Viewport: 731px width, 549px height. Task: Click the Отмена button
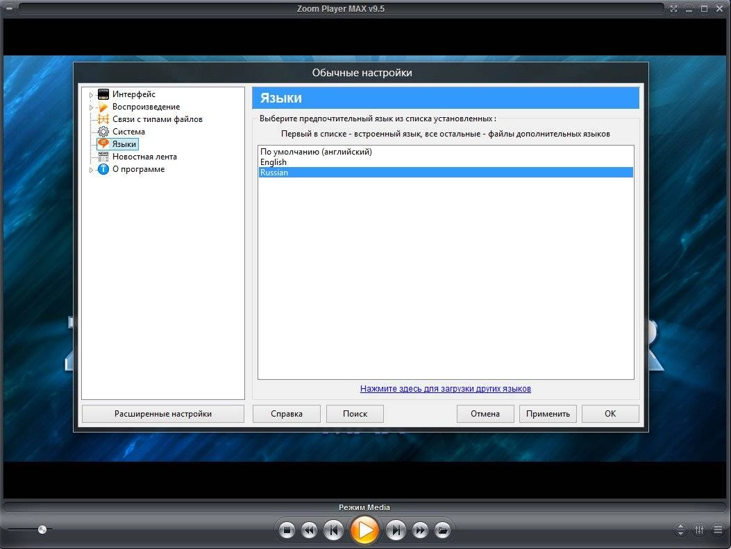click(x=485, y=414)
